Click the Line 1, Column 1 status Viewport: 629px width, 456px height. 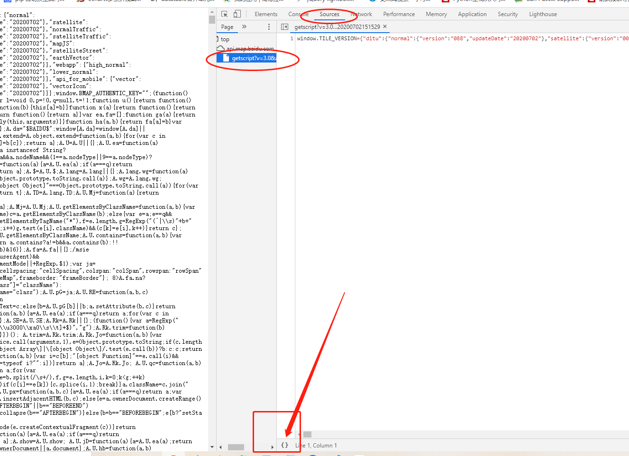click(x=316, y=446)
